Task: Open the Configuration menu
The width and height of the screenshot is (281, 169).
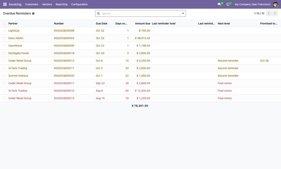Action: (79, 4)
